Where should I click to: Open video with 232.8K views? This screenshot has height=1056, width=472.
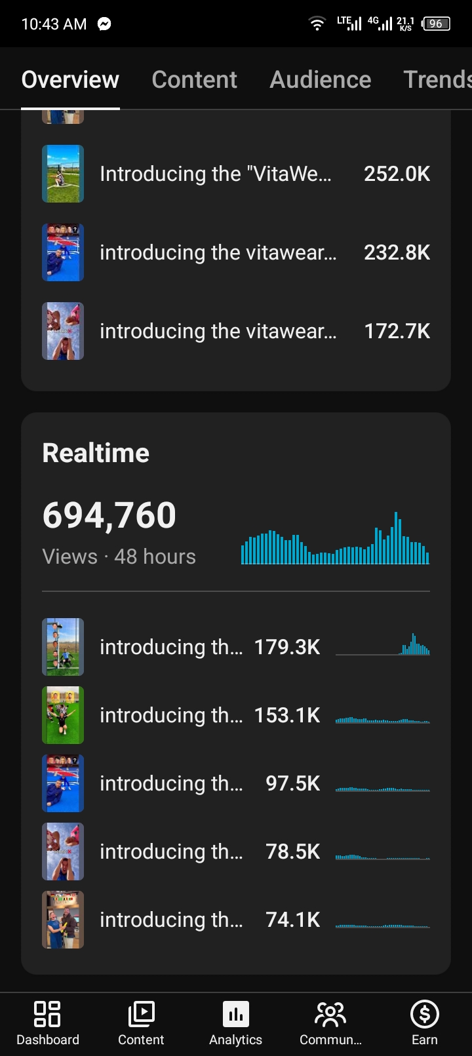coord(236,252)
